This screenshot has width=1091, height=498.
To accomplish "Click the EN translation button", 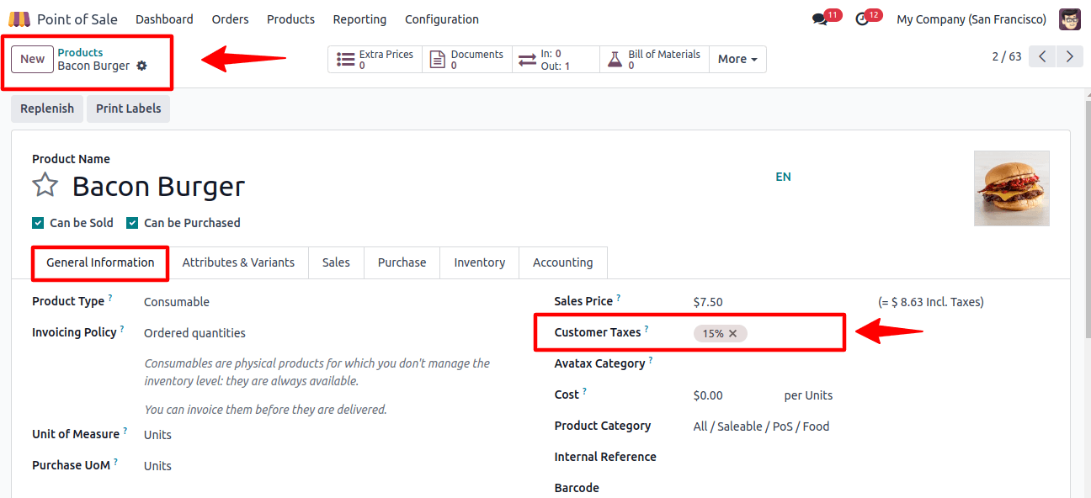I will 783,177.
